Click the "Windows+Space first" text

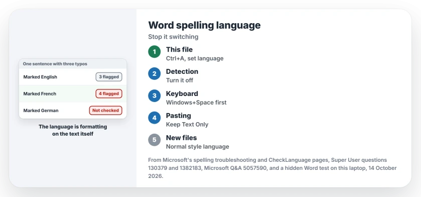point(196,103)
